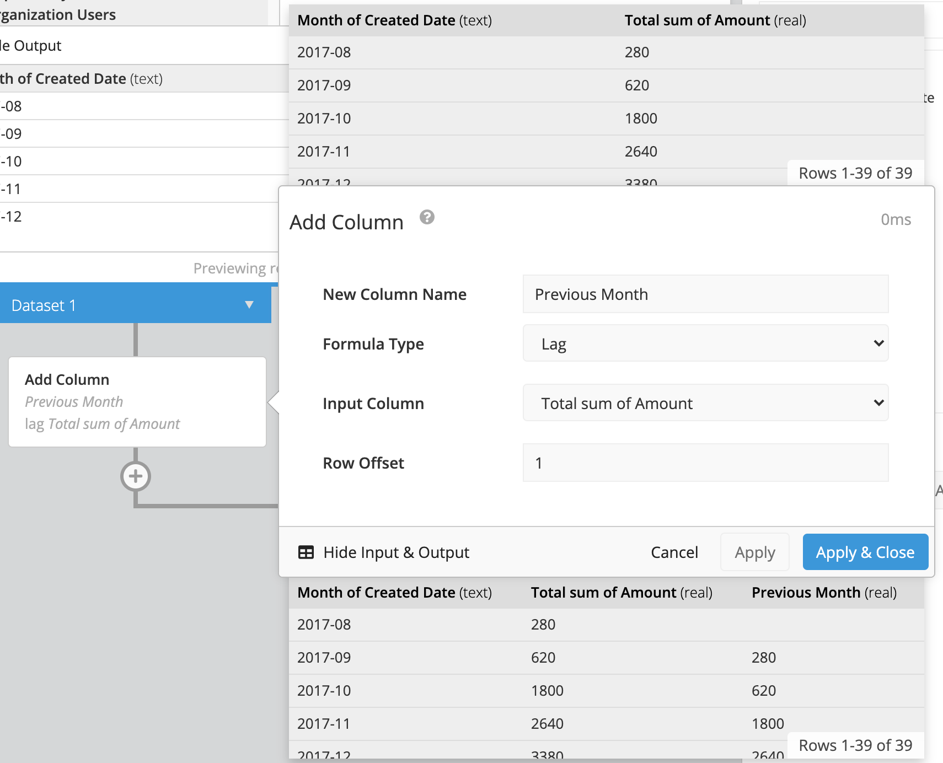Click the plus icon to add pipeline step
This screenshot has width=943, height=763.
click(x=136, y=476)
